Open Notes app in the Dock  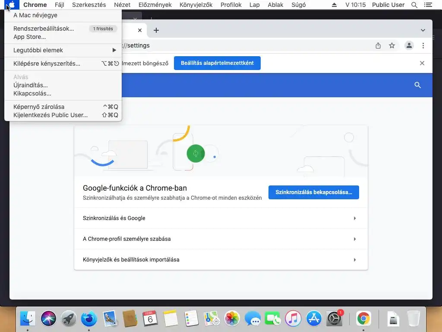click(170, 319)
